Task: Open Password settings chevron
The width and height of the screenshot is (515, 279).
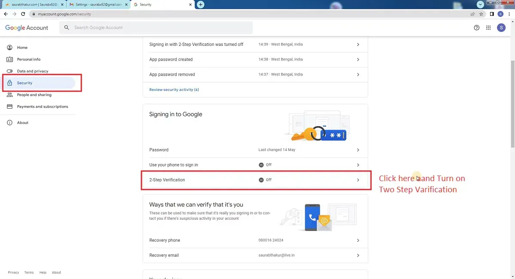Action: [358, 150]
